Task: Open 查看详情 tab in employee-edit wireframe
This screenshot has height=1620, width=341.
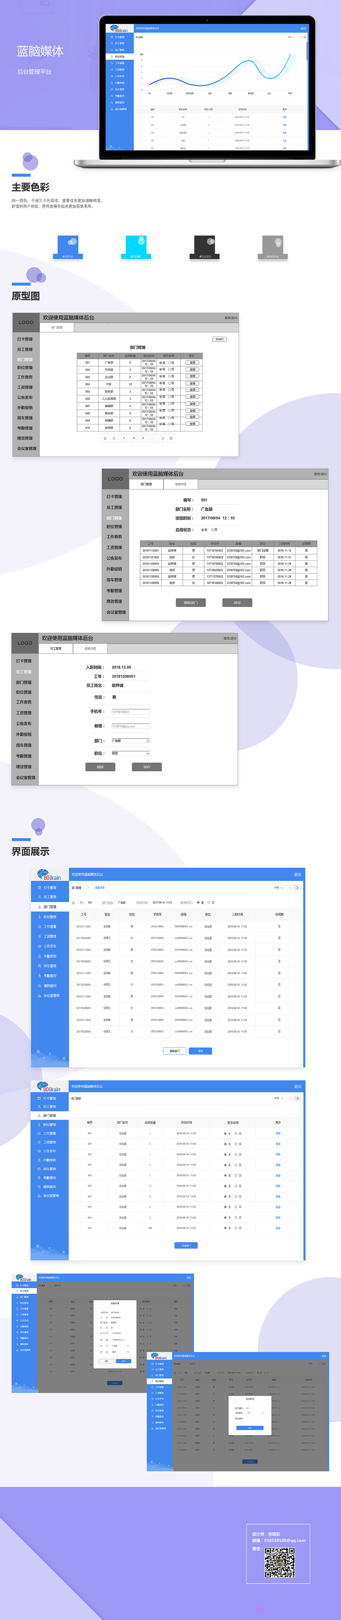Action: (90, 648)
